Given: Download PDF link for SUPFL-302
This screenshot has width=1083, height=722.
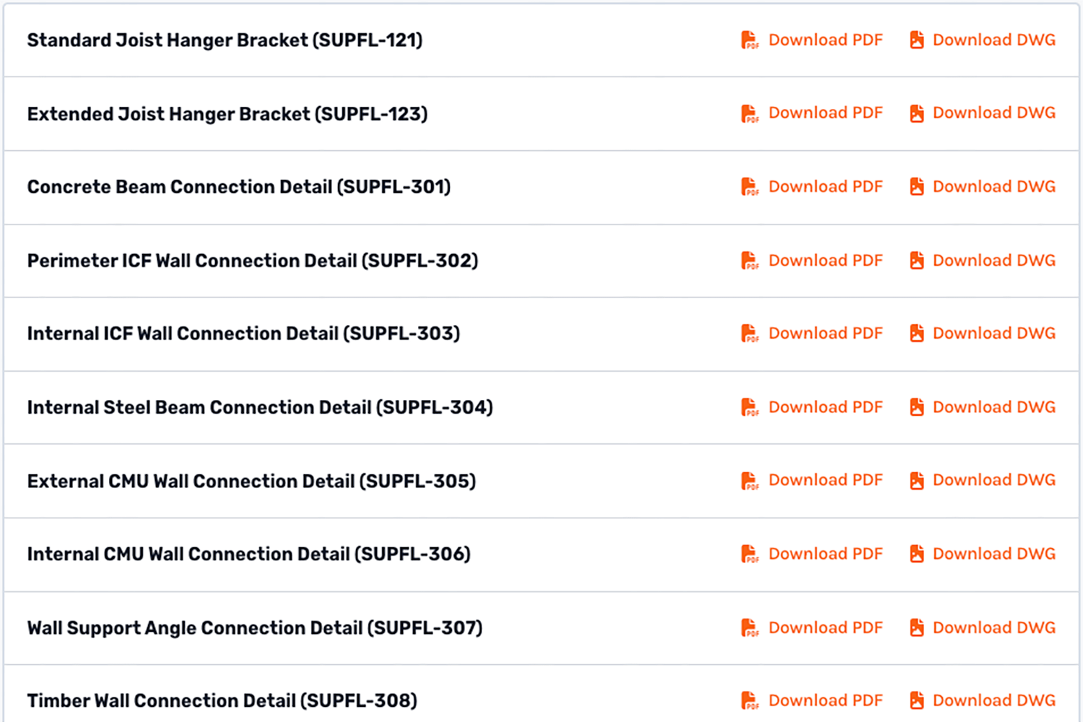Looking at the screenshot, I should (825, 261).
